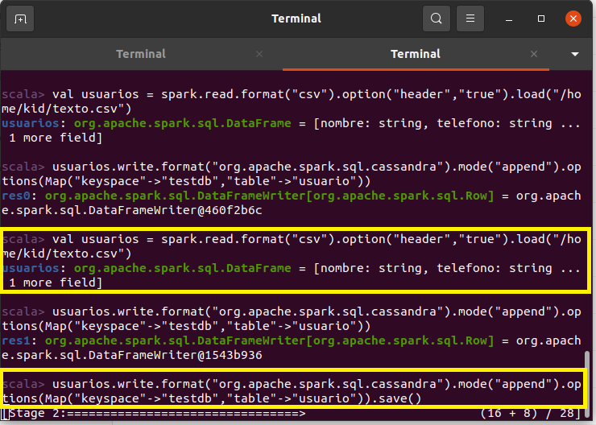Image resolution: width=596 pixels, height=425 pixels.
Task: Click 'DataFrameWriter@1543b936' text
Action: pyautogui.click(x=176, y=356)
